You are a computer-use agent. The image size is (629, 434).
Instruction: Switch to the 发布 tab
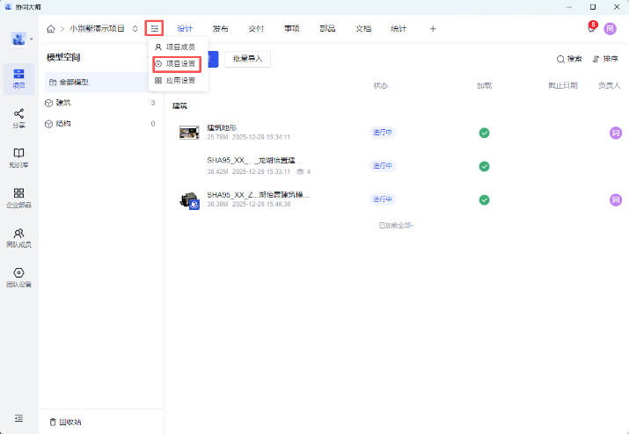(220, 29)
